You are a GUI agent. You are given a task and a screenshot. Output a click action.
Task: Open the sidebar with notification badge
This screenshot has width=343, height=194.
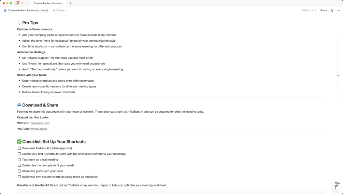tap(17, 3)
